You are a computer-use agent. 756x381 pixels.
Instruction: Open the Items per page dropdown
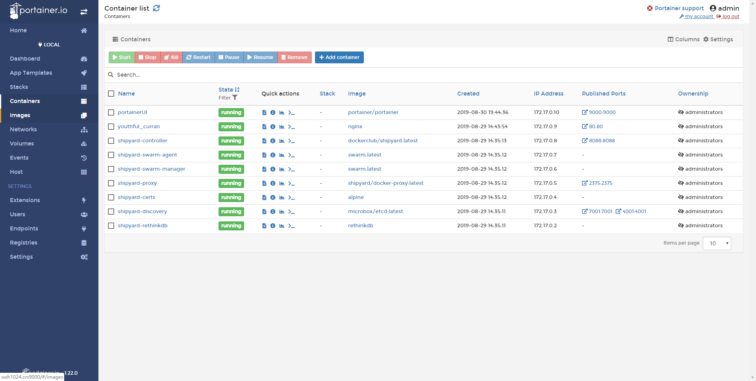click(x=717, y=243)
